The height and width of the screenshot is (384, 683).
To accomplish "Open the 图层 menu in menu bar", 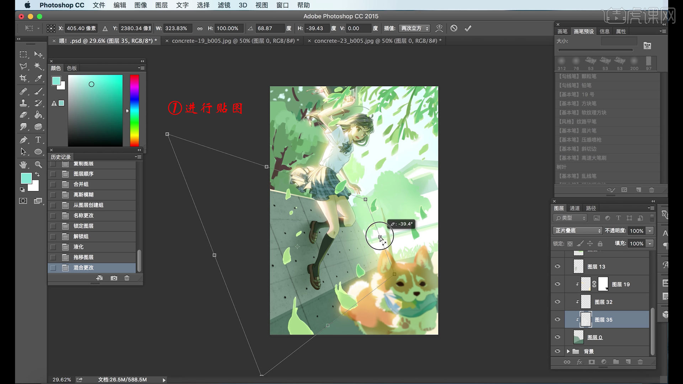I will [162, 5].
